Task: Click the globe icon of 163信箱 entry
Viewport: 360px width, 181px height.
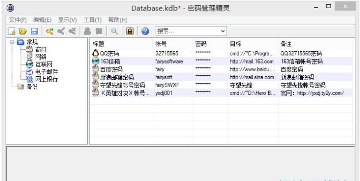Action: pyautogui.click(x=96, y=61)
